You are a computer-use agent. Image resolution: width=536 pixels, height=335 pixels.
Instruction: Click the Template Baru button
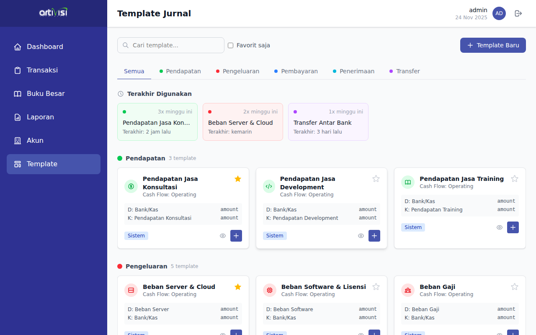(x=493, y=45)
